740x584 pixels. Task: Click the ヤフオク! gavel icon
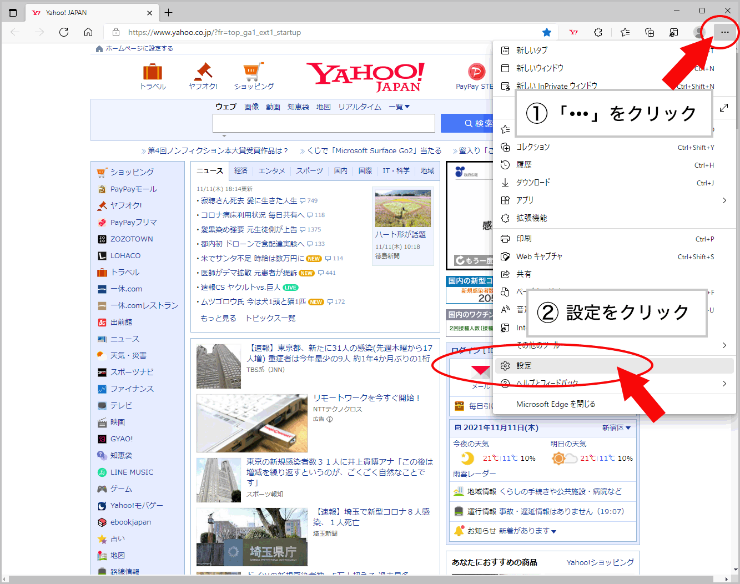tap(203, 72)
